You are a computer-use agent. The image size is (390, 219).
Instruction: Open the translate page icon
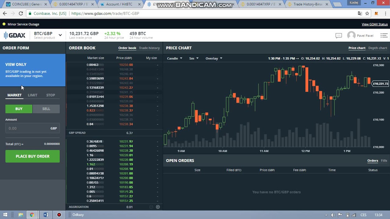pyautogui.click(x=360, y=13)
